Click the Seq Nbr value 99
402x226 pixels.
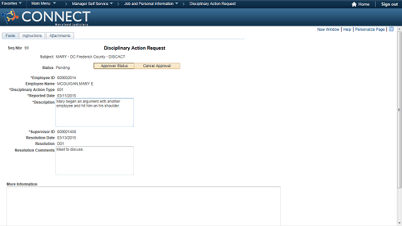(x=26, y=48)
